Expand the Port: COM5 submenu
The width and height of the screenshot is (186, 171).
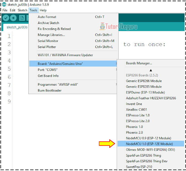pyautogui.click(x=73, y=70)
